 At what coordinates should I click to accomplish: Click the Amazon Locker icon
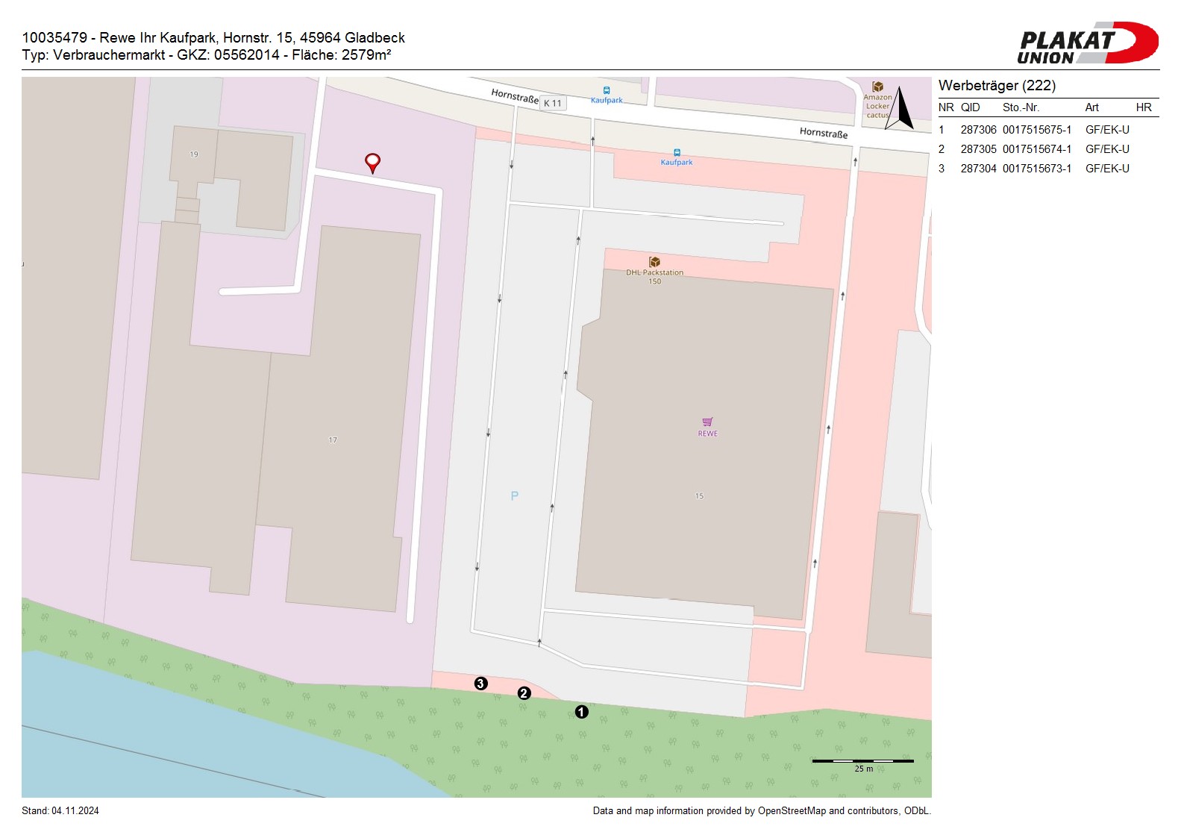(878, 87)
